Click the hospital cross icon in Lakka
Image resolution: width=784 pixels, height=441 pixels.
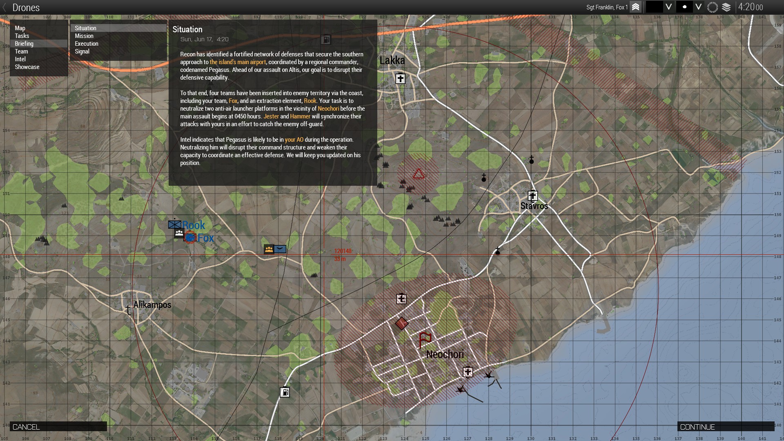click(400, 78)
